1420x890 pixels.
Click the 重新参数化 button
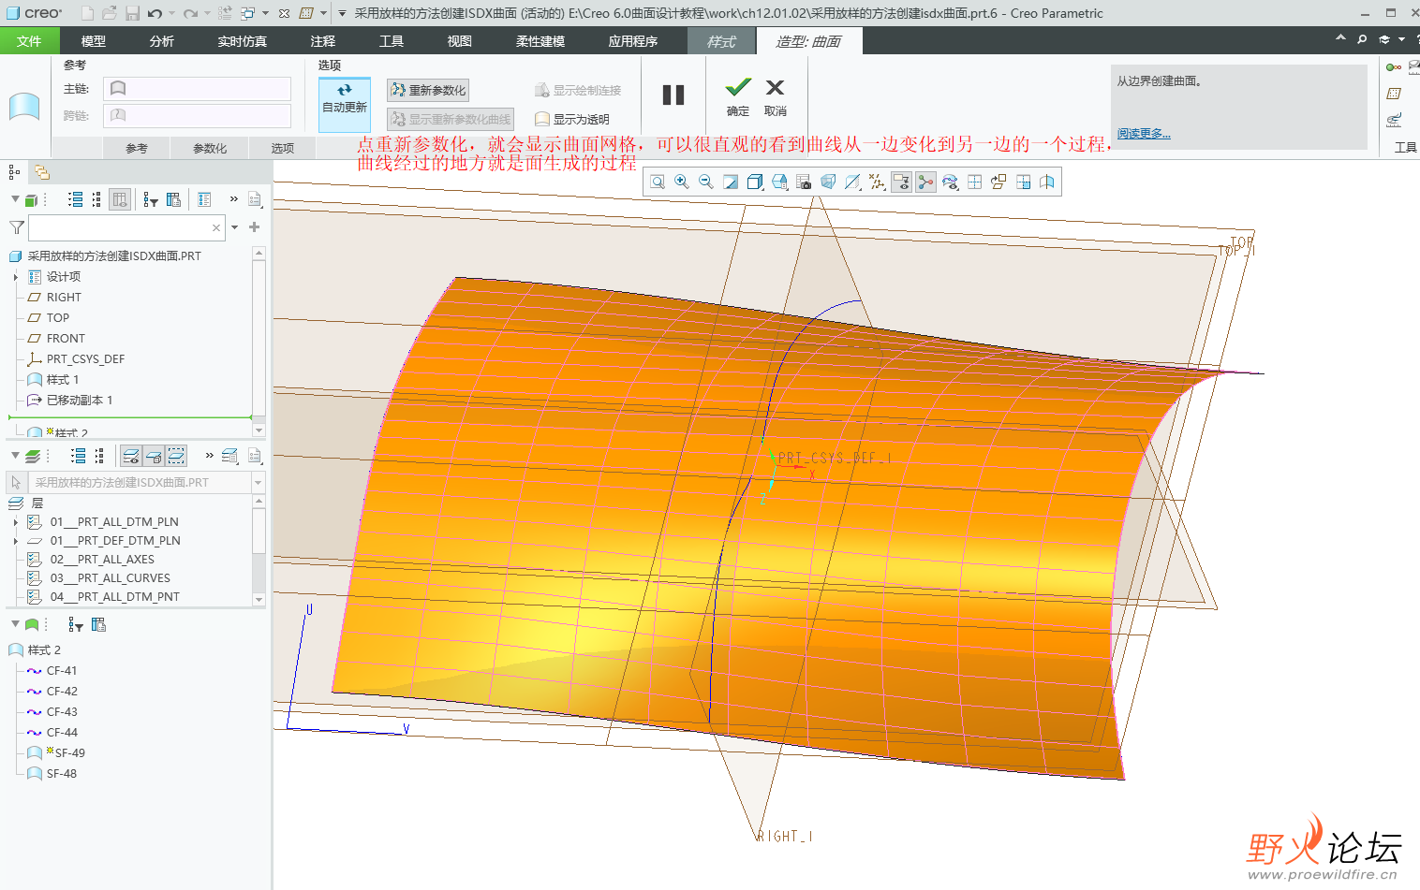point(428,90)
